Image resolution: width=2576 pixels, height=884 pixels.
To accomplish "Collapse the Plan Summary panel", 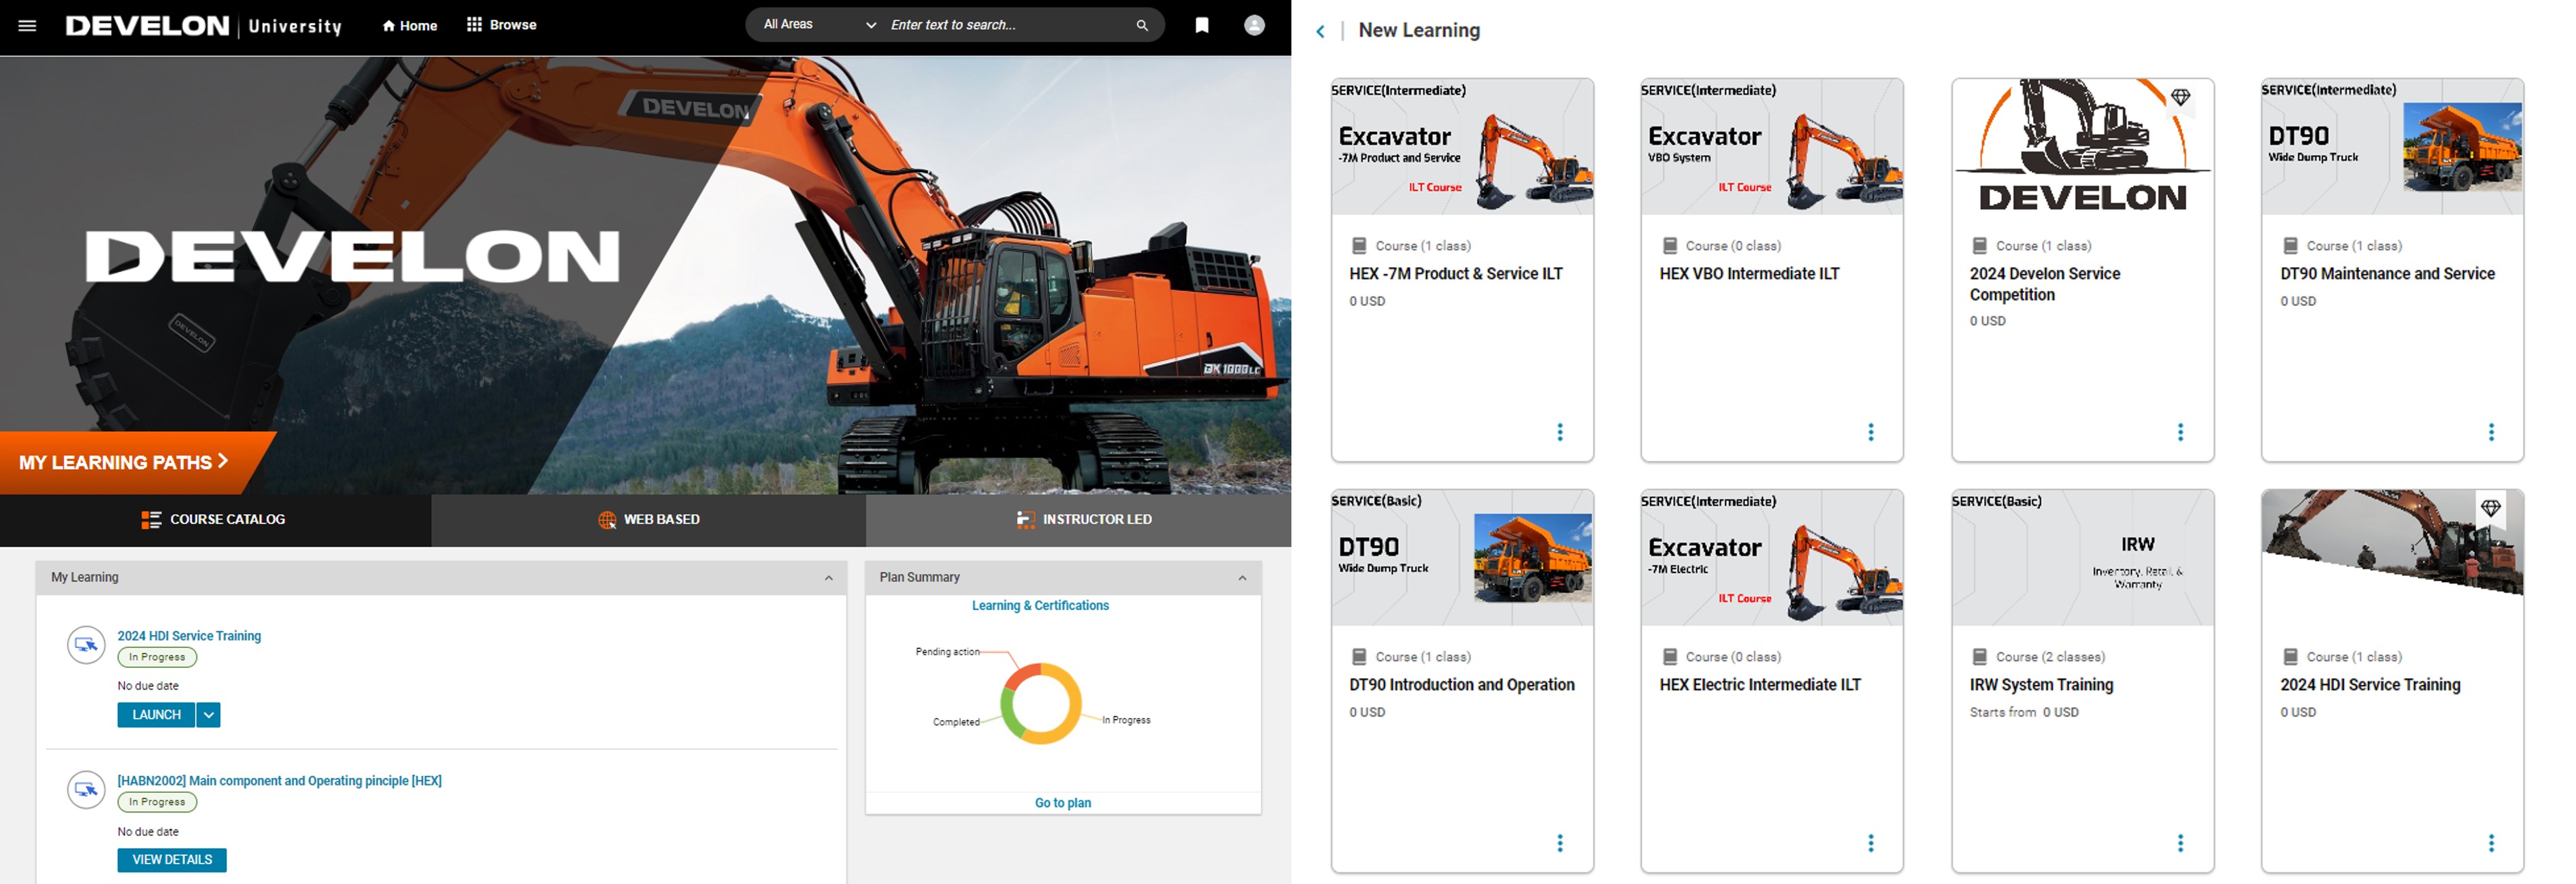I will (x=1242, y=579).
